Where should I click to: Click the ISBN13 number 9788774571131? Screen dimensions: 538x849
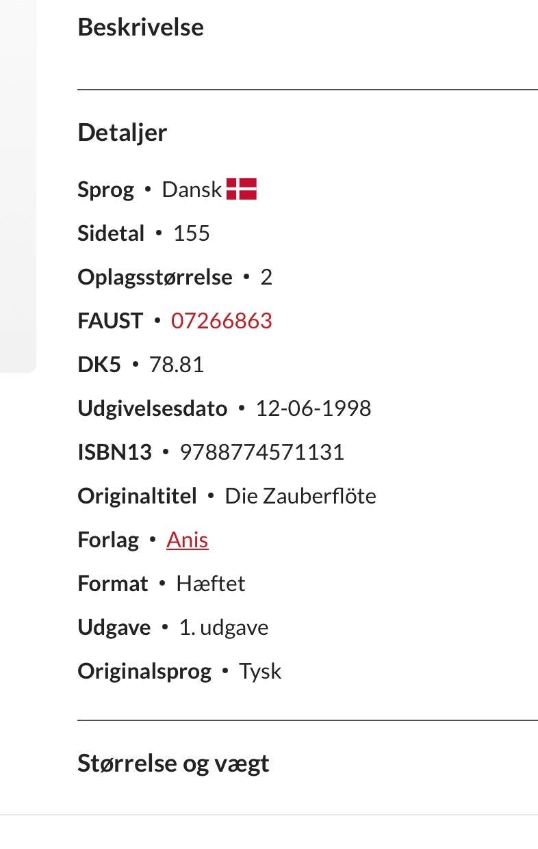coord(261,452)
